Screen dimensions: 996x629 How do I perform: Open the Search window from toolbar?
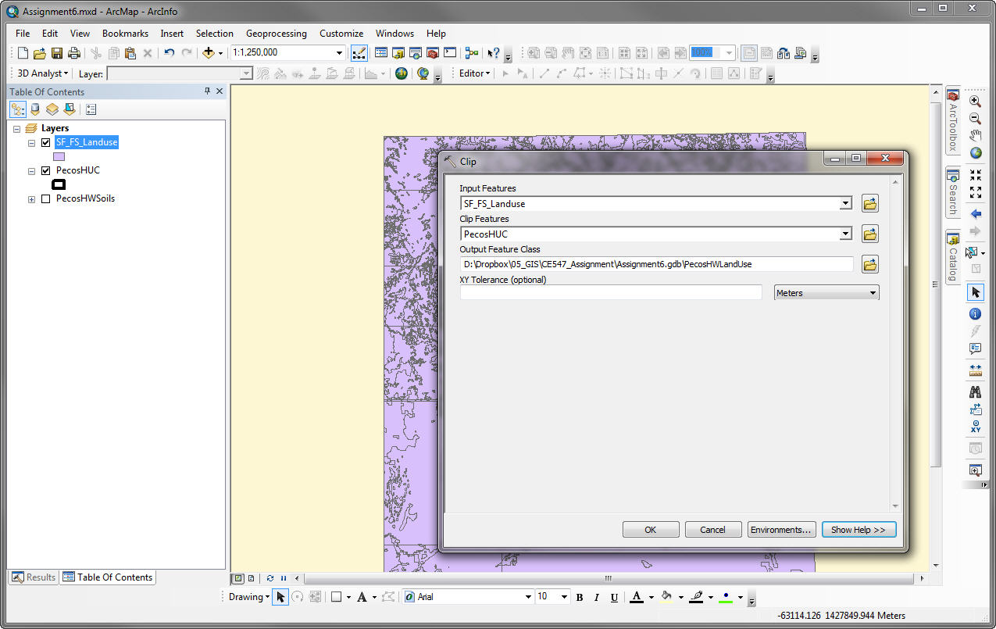coord(416,53)
